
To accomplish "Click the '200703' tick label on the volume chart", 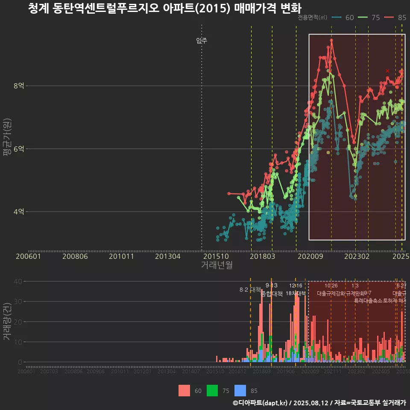I will [49, 371].
